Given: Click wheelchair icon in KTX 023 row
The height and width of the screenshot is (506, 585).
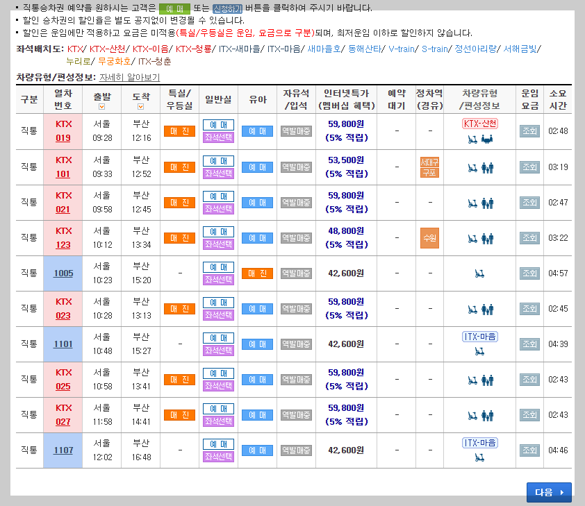Looking at the screenshot, I should pos(472,310).
